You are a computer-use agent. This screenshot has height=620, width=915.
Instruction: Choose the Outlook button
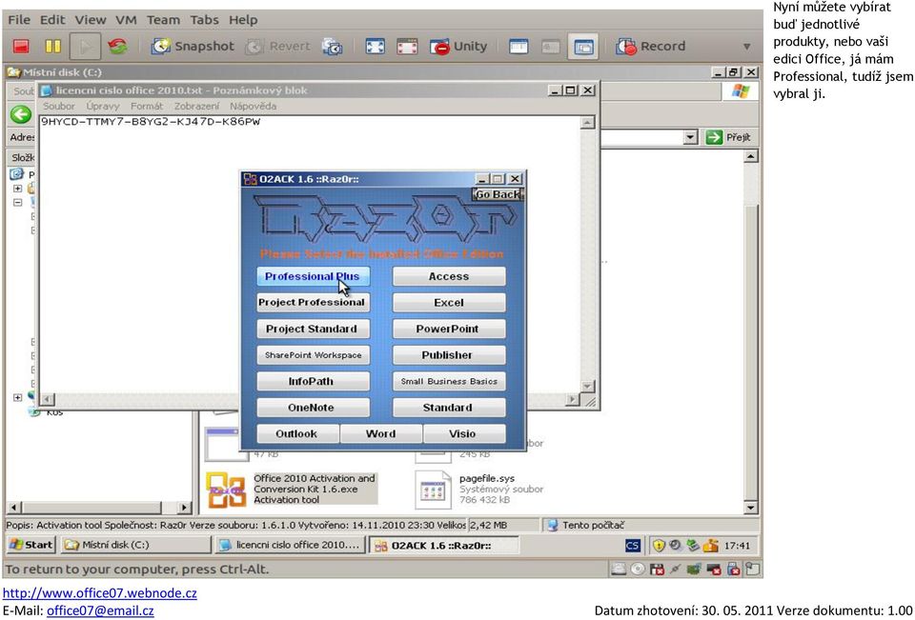(x=297, y=434)
